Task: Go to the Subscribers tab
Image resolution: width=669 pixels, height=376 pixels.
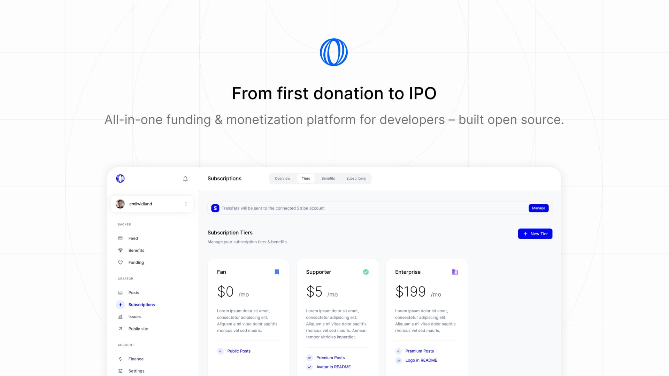Action: point(356,178)
